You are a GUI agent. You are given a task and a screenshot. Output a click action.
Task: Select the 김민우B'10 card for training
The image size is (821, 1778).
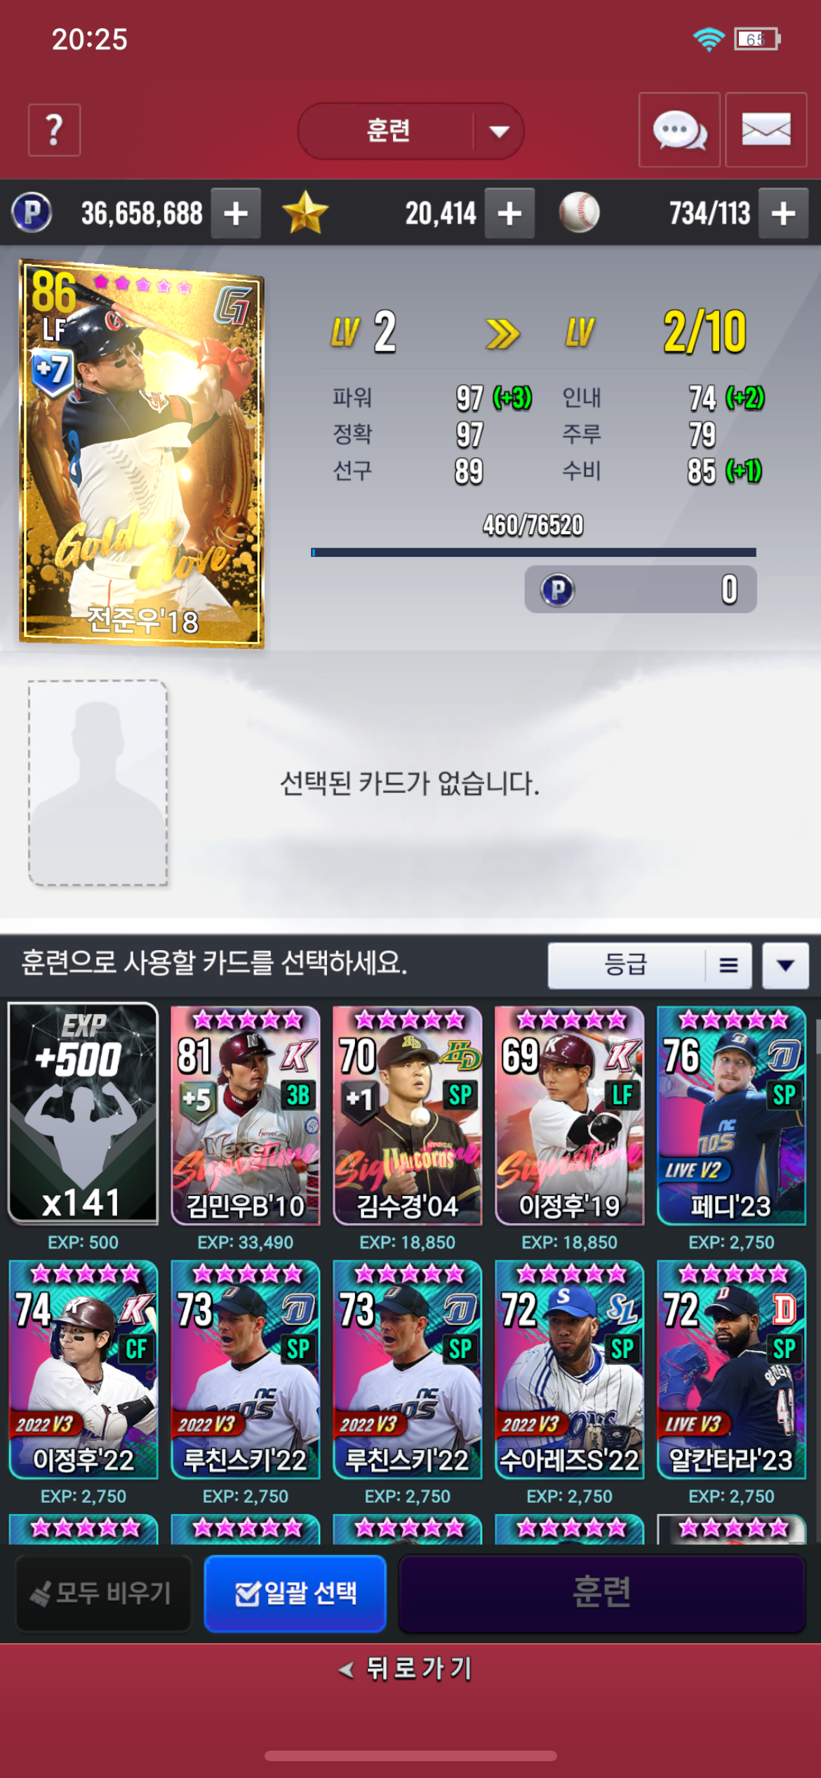246,1115
